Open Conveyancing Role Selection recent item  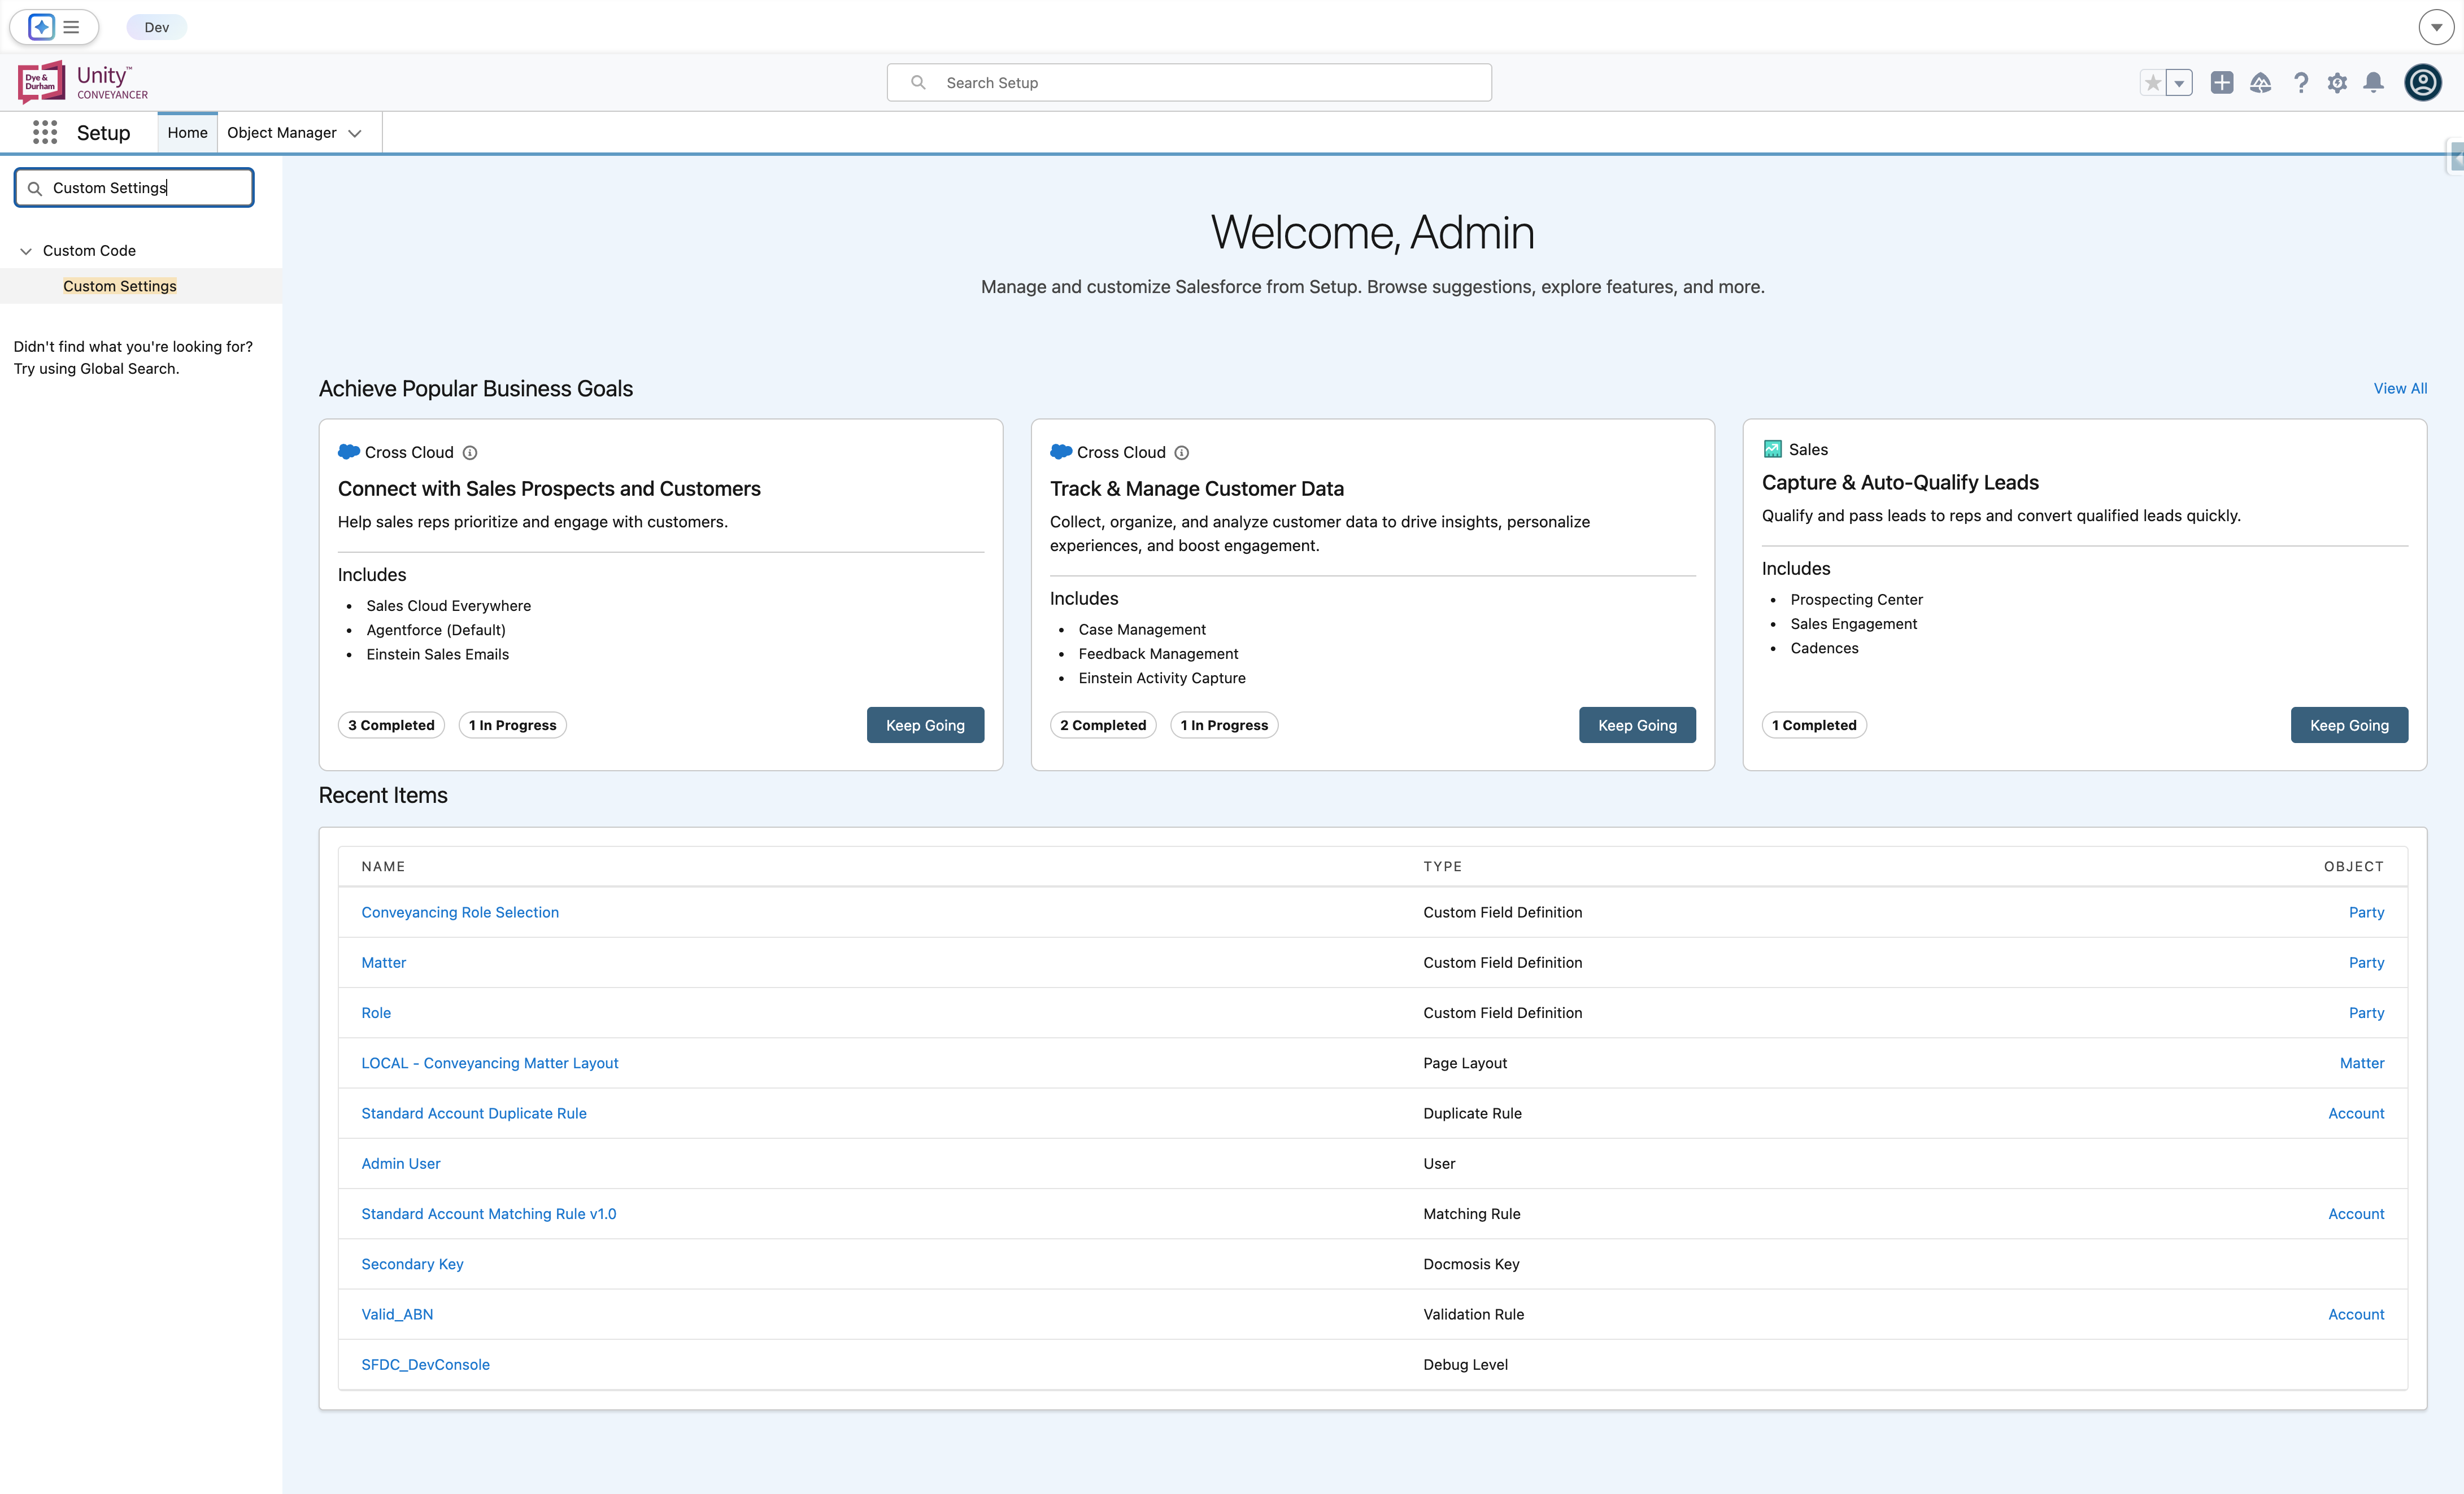click(460, 912)
